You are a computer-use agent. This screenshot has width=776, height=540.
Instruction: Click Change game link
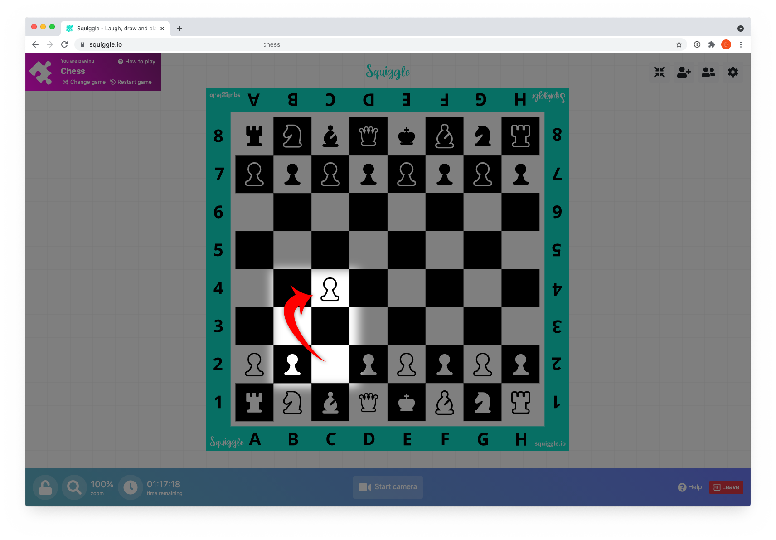pos(84,82)
